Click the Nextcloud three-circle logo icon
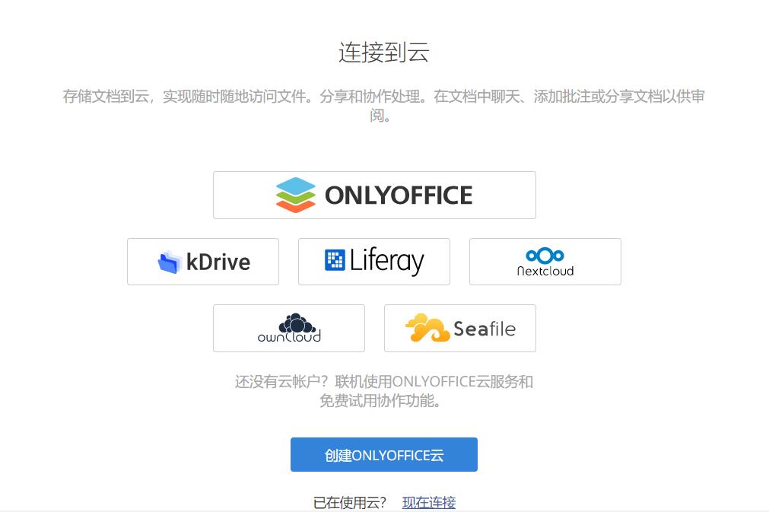 [x=545, y=256]
